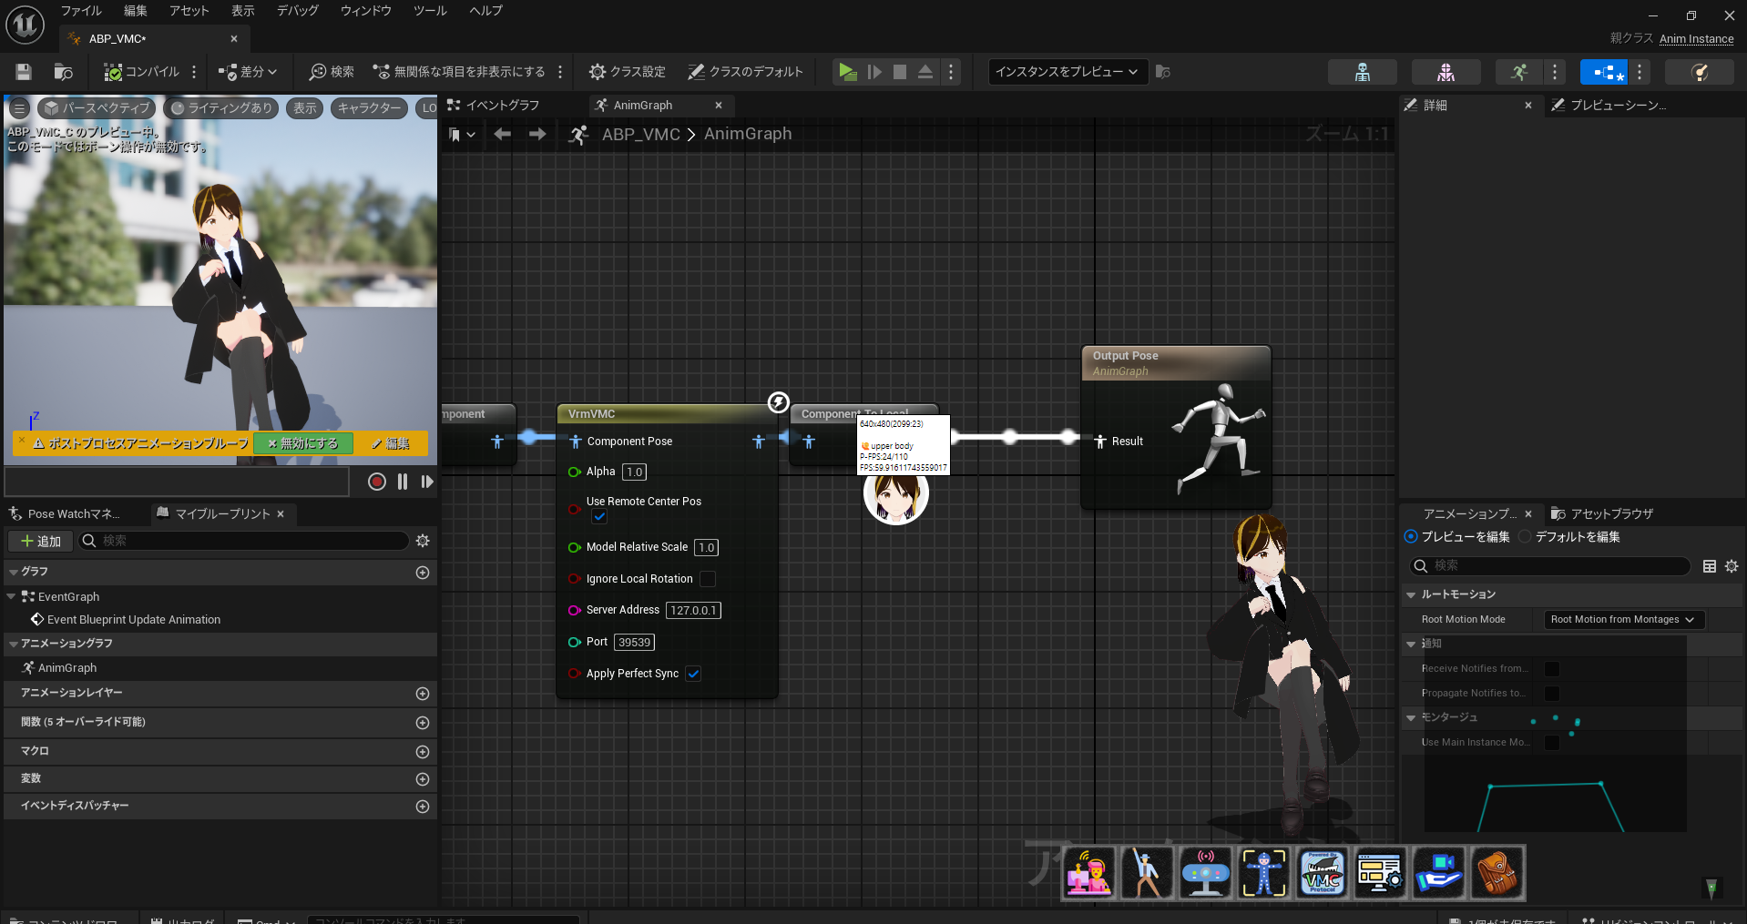Toggle Ignore Local Rotation on VrmVMC node
The width and height of the screenshot is (1747, 924).
click(x=709, y=579)
